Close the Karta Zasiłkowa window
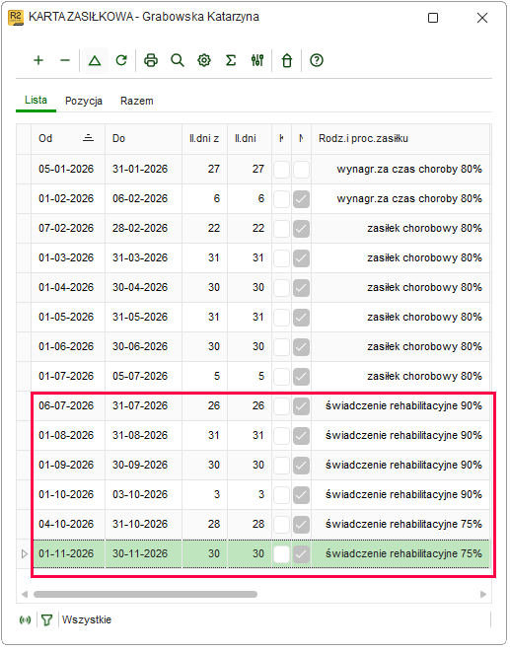 pyautogui.click(x=482, y=18)
